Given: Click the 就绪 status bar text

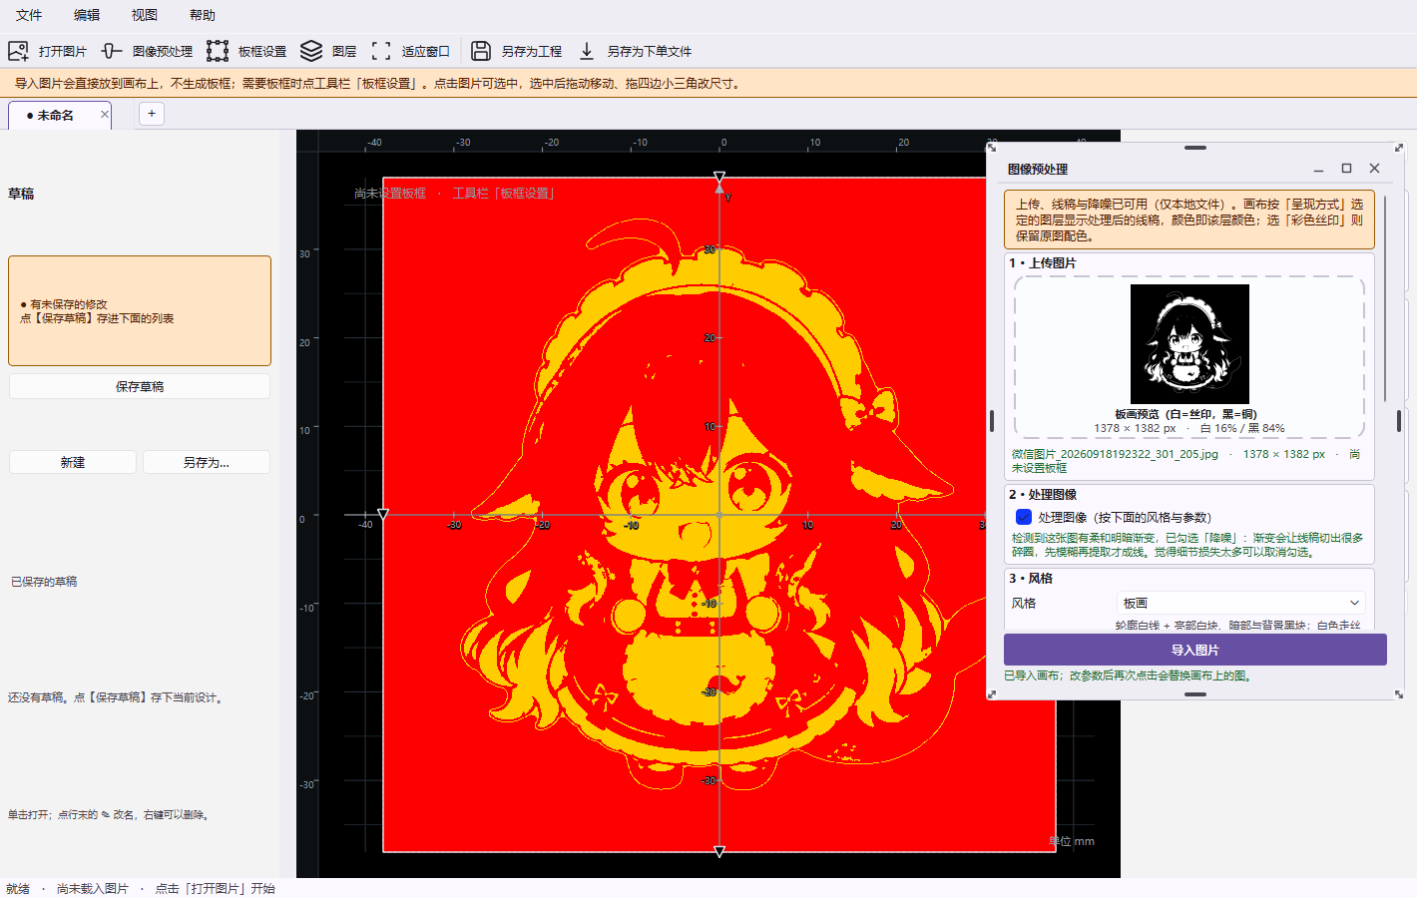Looking at the screenshot, I should coord(18,888).
